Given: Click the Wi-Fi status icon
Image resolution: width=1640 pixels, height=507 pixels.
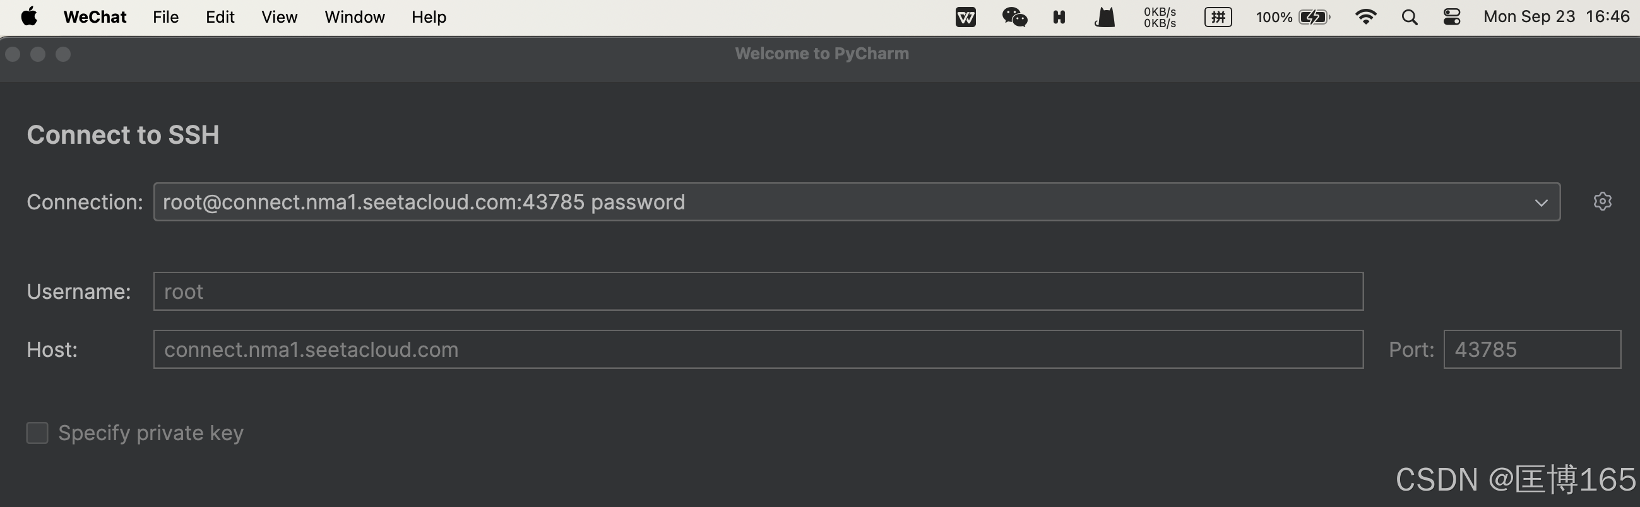Looking at the screenshot, I should 1365,17.
